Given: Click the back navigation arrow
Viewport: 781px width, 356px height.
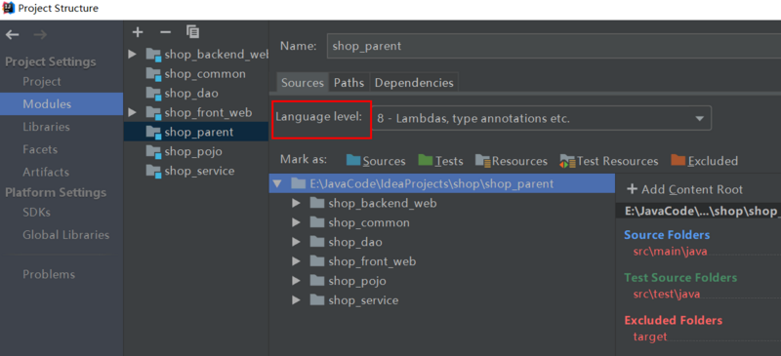Looking at the screenshot, I should coord(12,34).
